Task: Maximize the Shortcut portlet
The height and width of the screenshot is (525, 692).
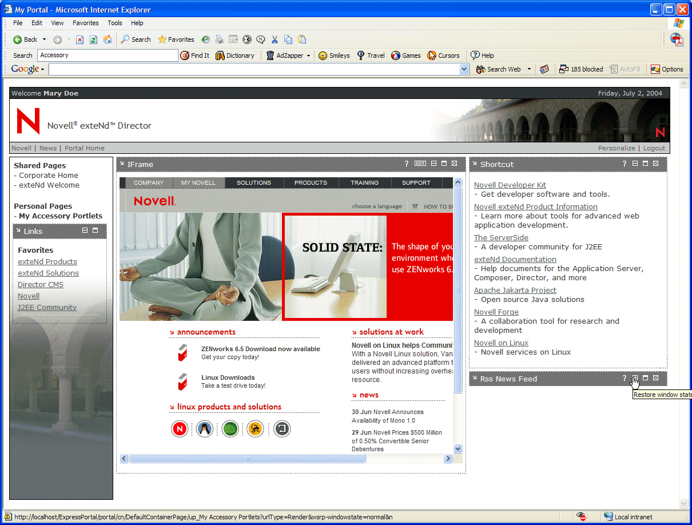Action: coord(645,164)
